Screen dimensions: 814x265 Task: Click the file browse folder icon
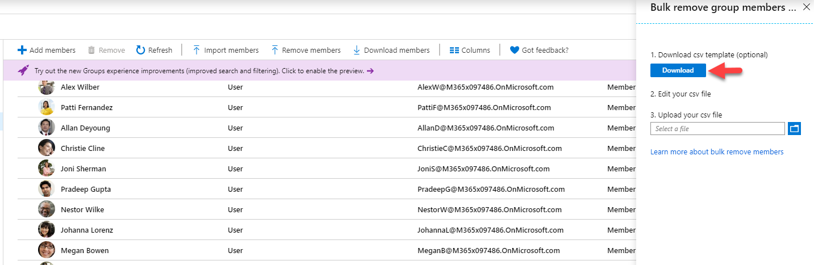pos(794,129)
